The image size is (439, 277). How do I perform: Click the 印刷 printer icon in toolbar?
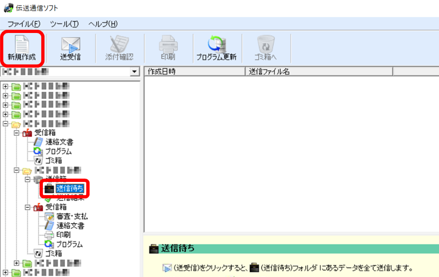click(168, 48)
